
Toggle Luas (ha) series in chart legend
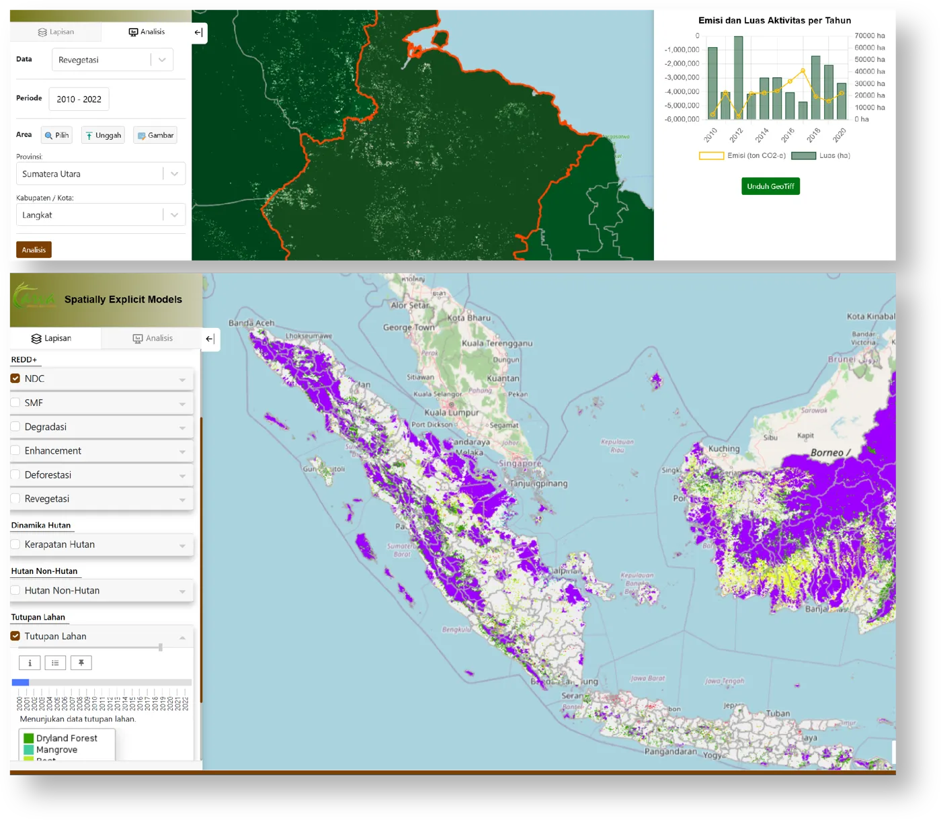coord(821,155)
